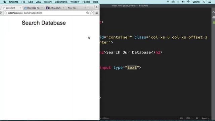Screen dimensions: 215x121
Task: Click the Search Database heading
Action: [x=44, y=23]
